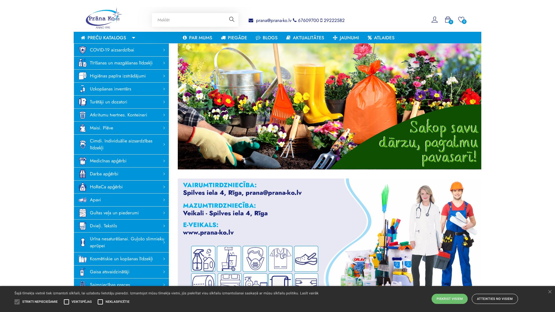Open the Atlaides menu item
This screenshot has width=555, height=312.
(381, 38)
